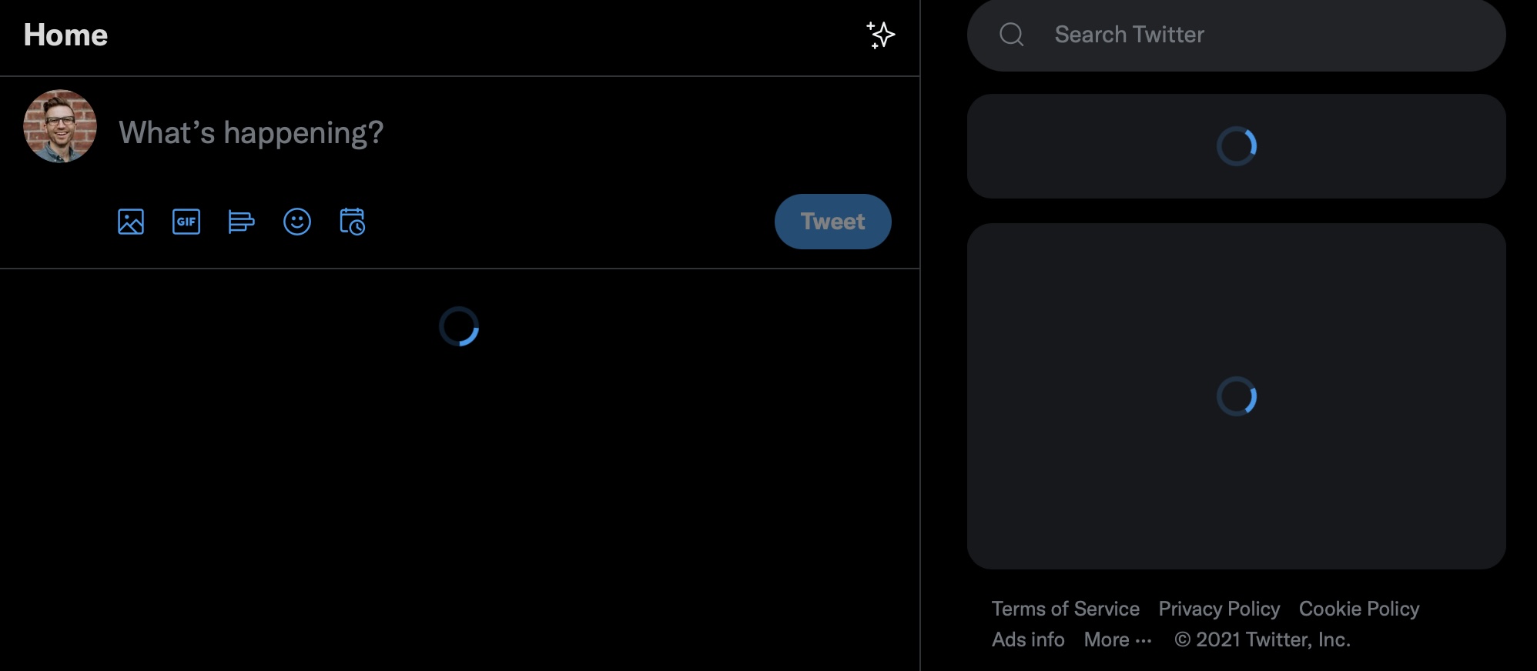Click the schedule tweet calendar icon
Screen dimensions: 1537x671
[353, 222]
